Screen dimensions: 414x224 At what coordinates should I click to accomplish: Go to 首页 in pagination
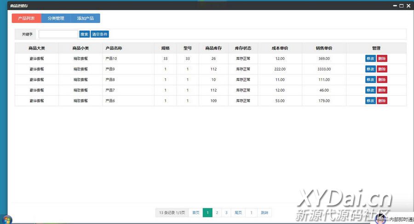(x=195, y=212)
